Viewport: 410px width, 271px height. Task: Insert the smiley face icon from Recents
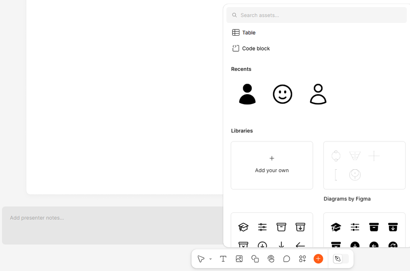[x=282, y=94]
